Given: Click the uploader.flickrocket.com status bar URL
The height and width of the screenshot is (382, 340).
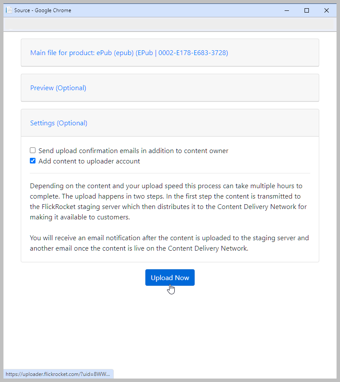Looking at the screenshot, I should coord(58,374).
